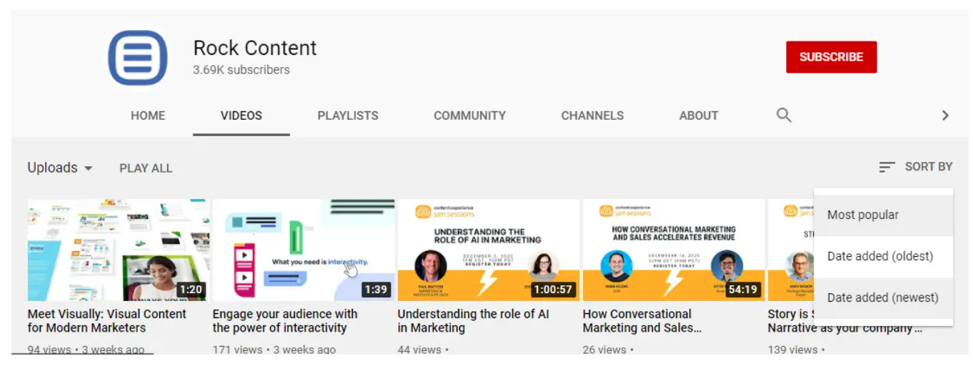
Task: Choose Date added (oldest) option
Action: pos(883,257)
